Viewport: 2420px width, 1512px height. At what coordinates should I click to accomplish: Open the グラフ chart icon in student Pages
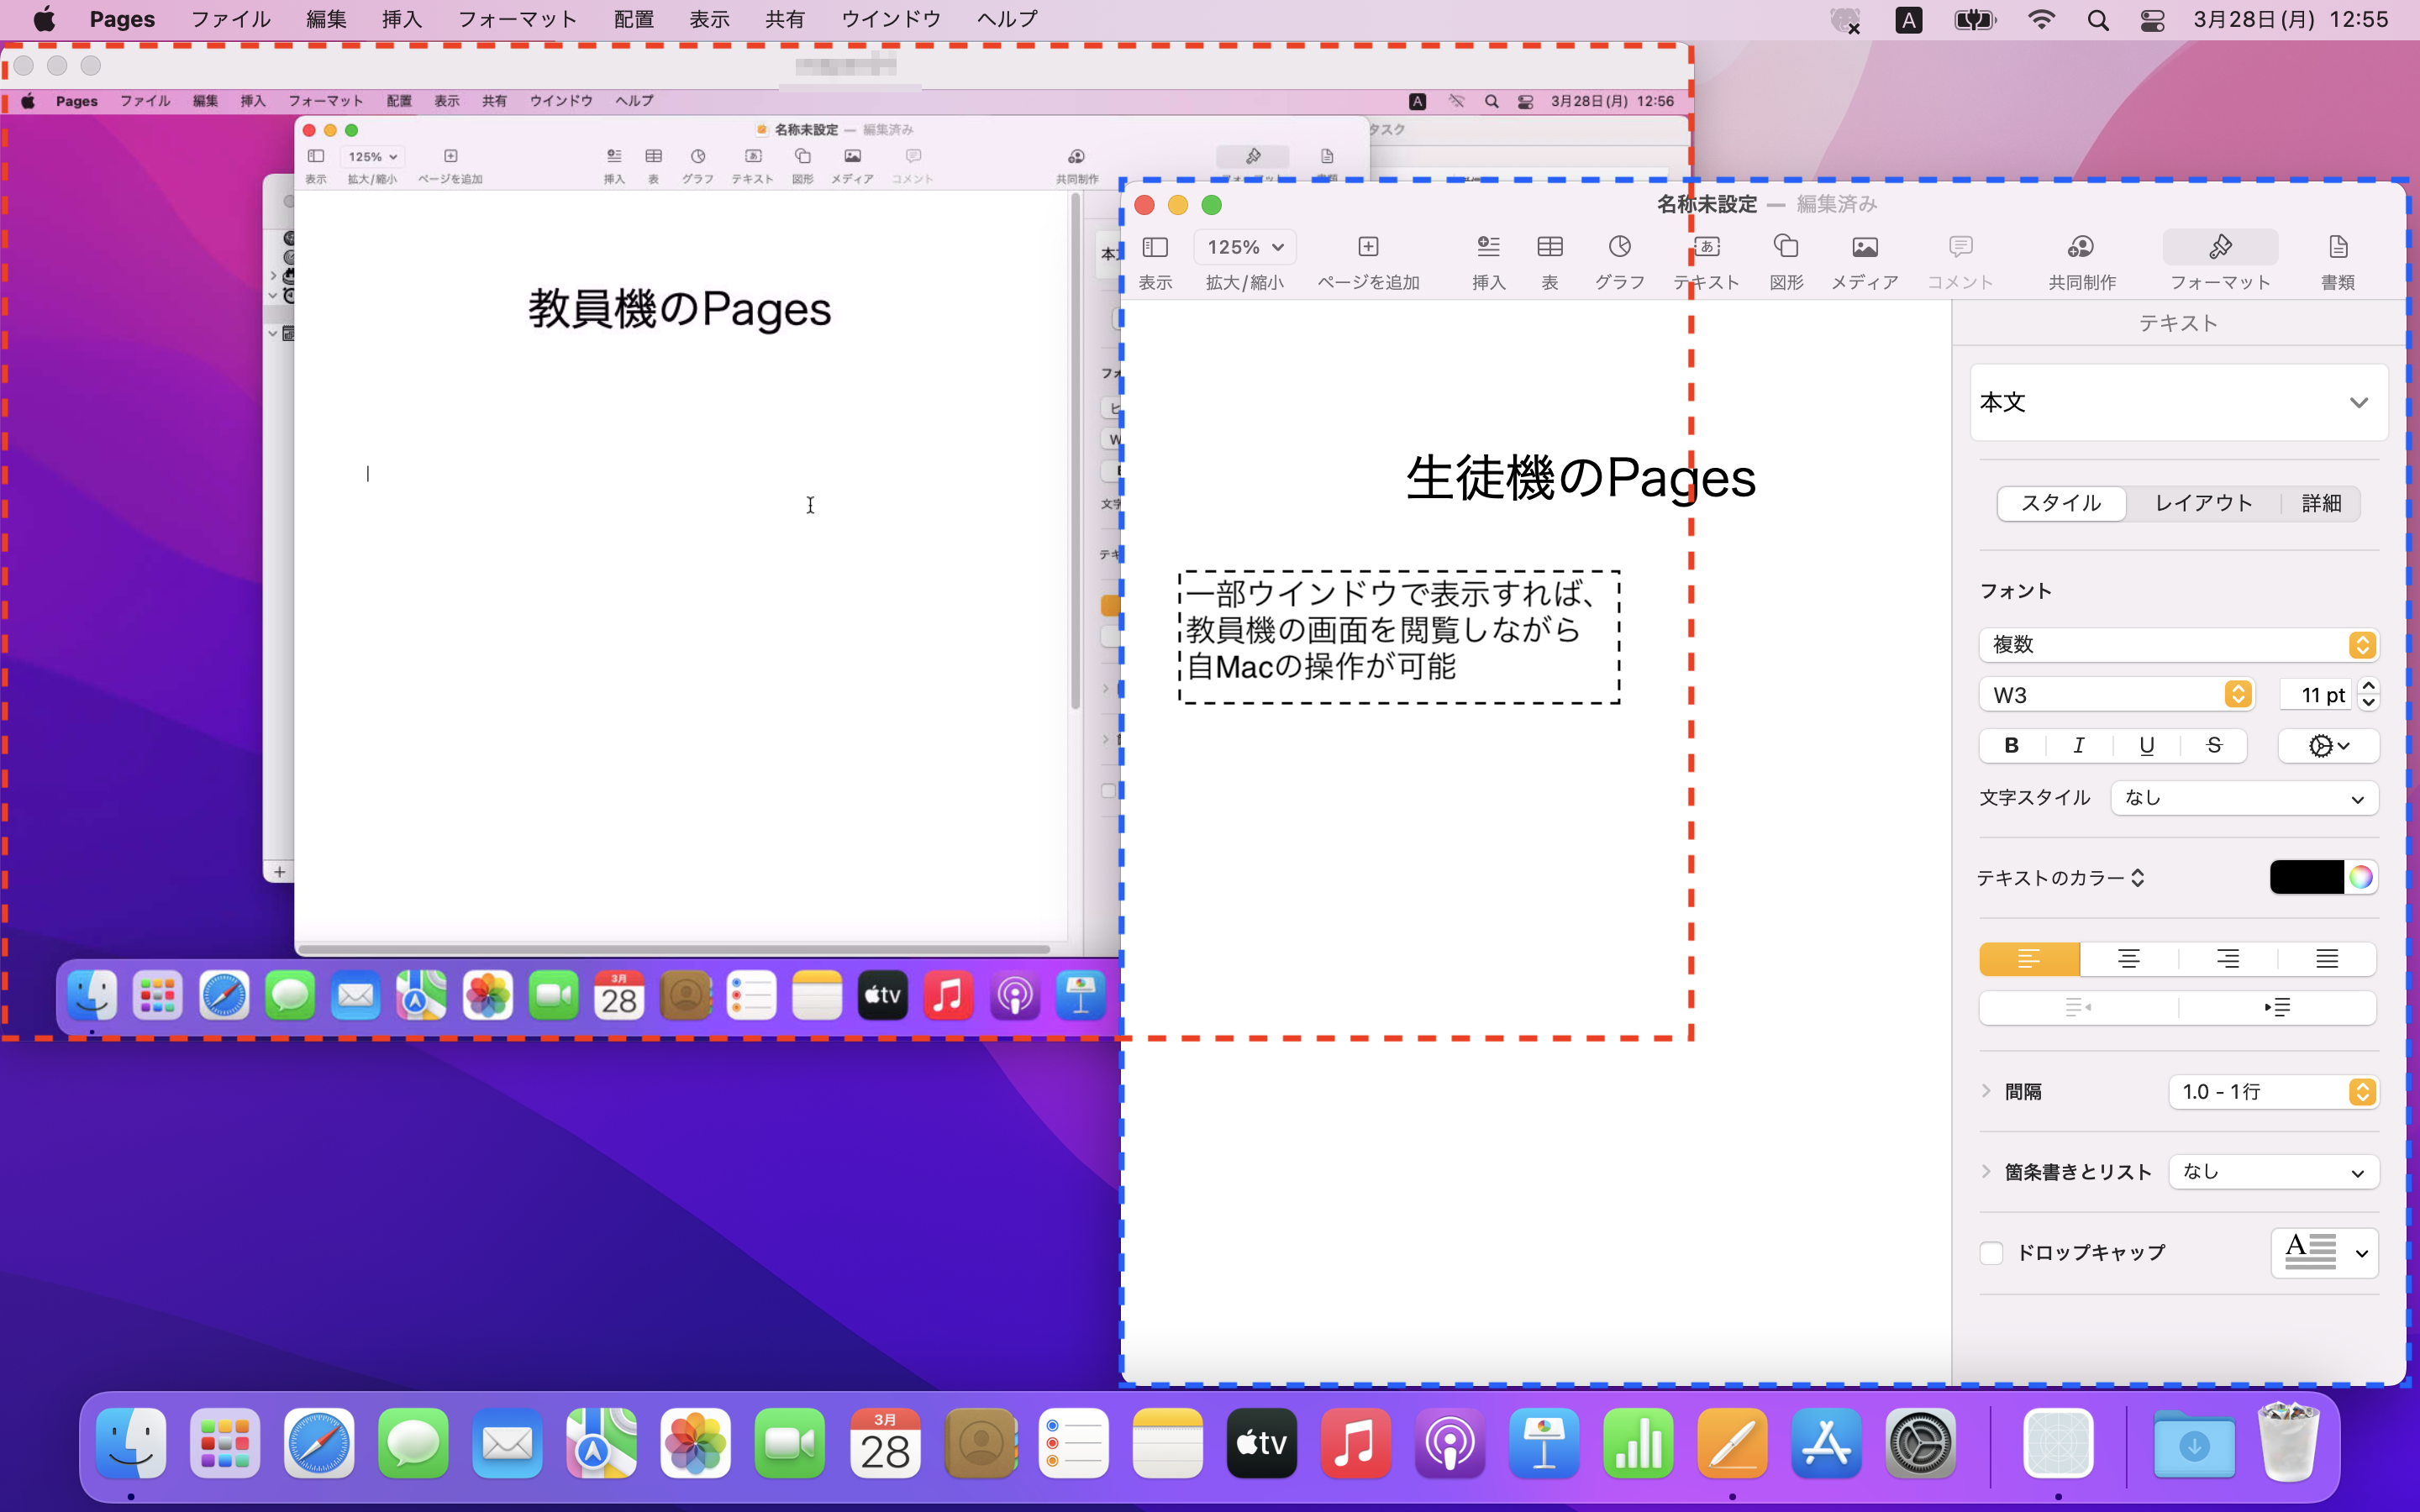[x=1619, y=247]
